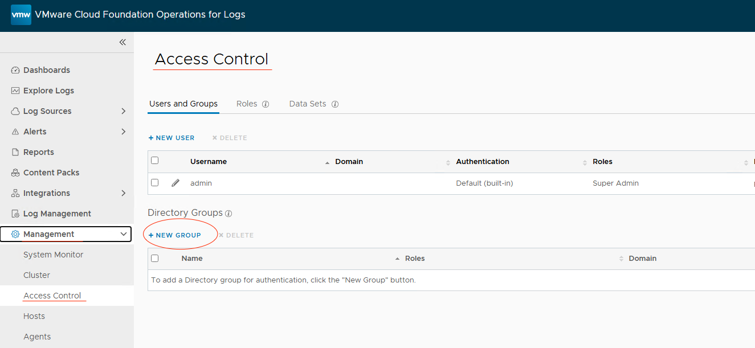
Task: Click the New User button
Action: coord(172,138)
